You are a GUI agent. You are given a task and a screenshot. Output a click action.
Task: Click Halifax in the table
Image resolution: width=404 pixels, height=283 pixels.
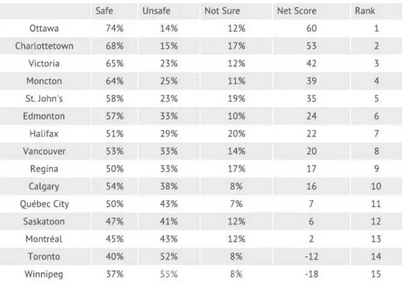point(44,133)
